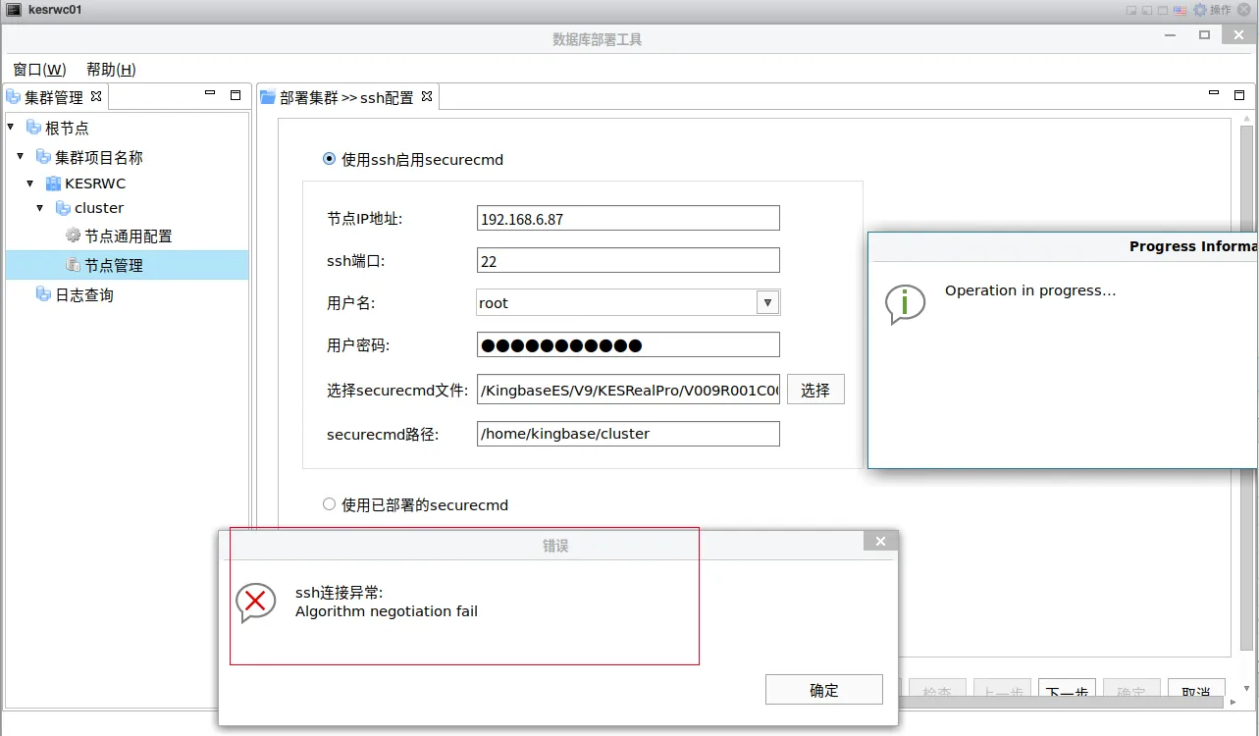Open the 窗口(W) menu
1259x736 pixels.
tap(38, 69)
